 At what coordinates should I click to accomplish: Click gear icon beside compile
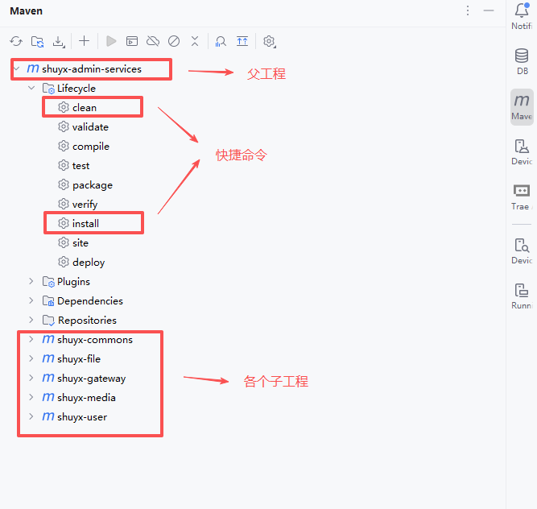point(64,147)
